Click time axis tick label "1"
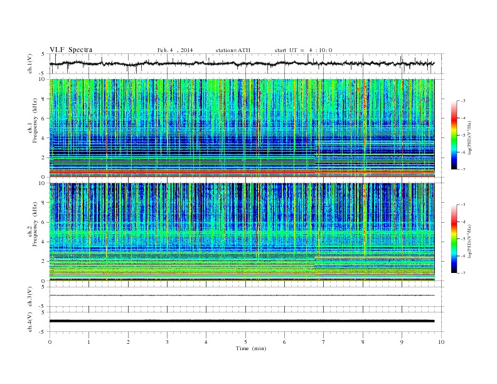497x384 pixels. [x=88, y=342]
